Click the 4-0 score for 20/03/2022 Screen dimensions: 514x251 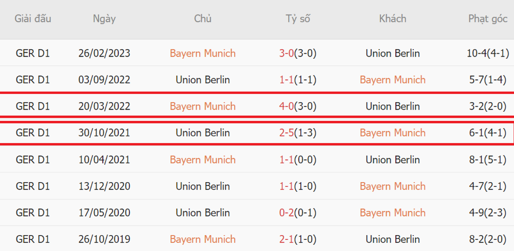(x=287, y=106)
